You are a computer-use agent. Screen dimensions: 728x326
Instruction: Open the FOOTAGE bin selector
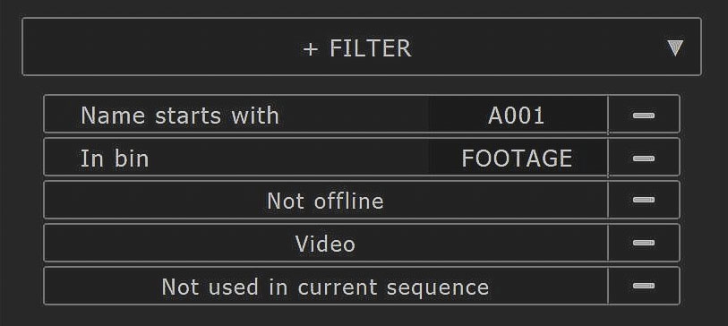(x=518, y=159)
